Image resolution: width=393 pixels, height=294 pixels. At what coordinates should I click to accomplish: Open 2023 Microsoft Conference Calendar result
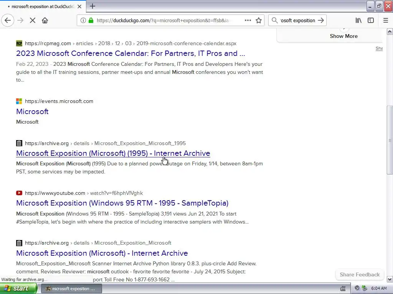point(130,53)
